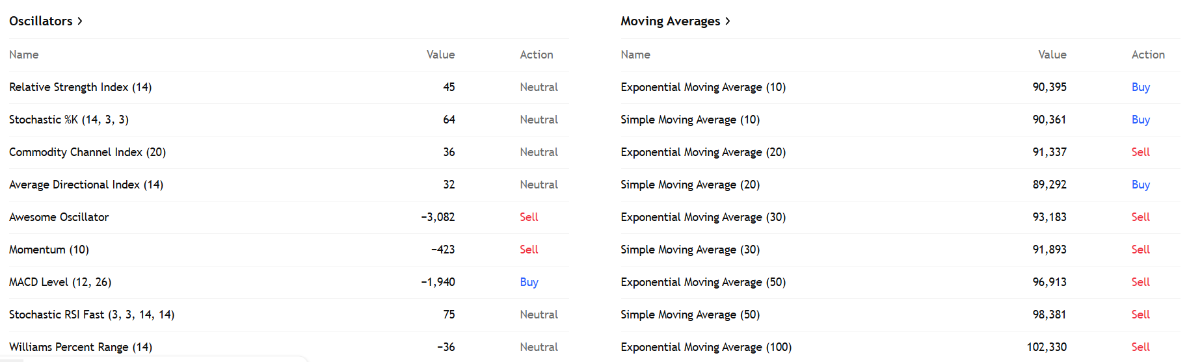The image size is (1187, 362).
Task: Select Simple Moving Average (20) row
Action: pyautogui.click(x=689, y=185)
